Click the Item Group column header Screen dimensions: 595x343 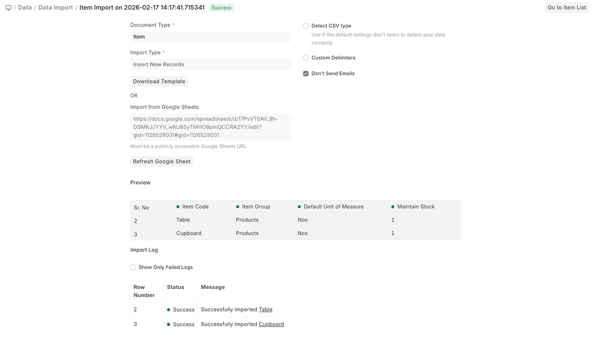[x=256, y=207]
